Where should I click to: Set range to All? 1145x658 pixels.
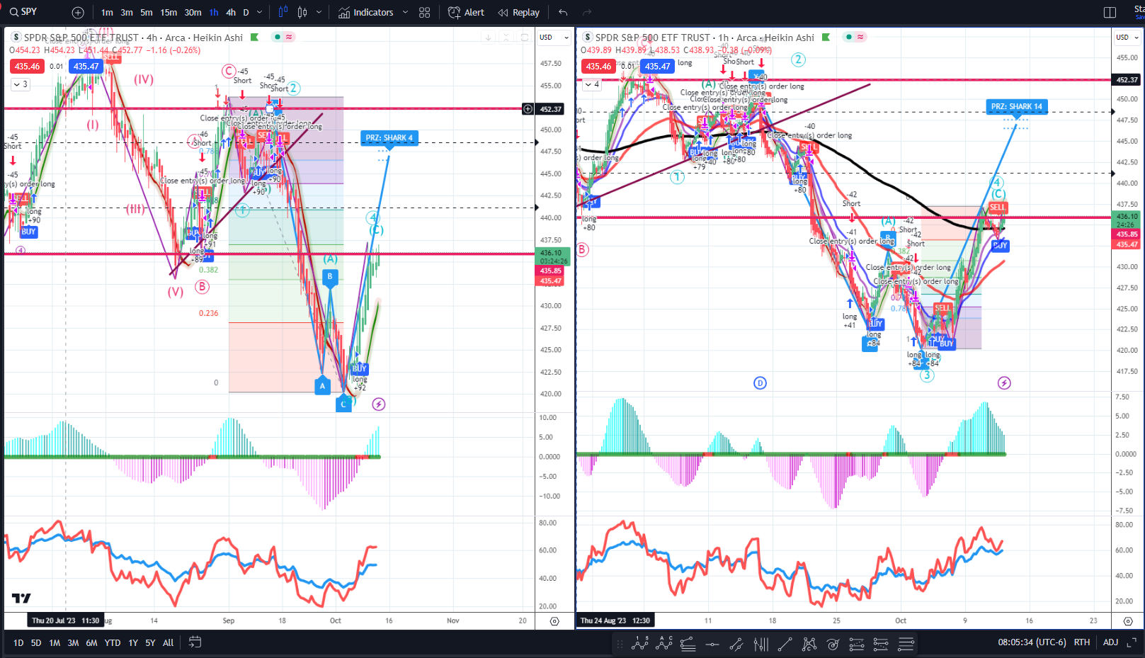click(x=169, y=643)
